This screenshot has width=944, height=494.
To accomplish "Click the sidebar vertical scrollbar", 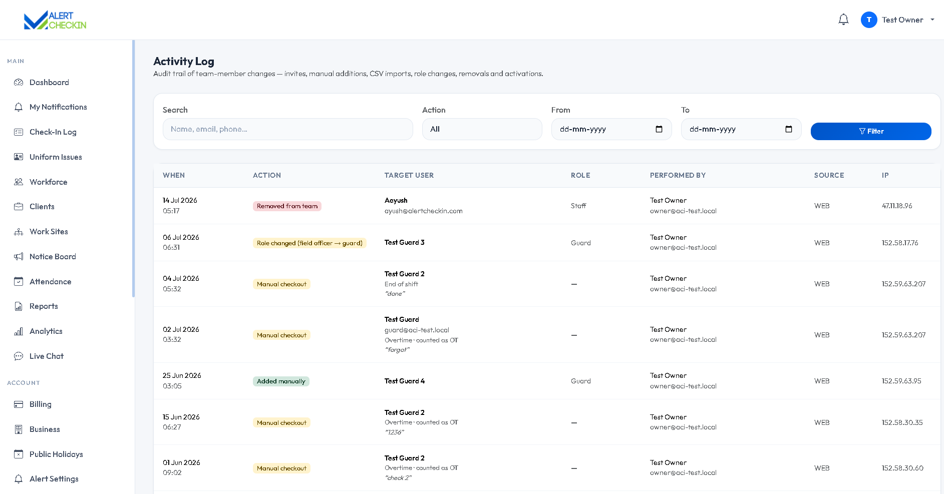I will [133, 169].
